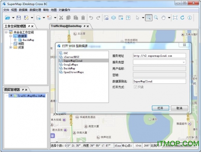
Task: Expand the select tool dropdown arrow
Action: click(143, 18)
